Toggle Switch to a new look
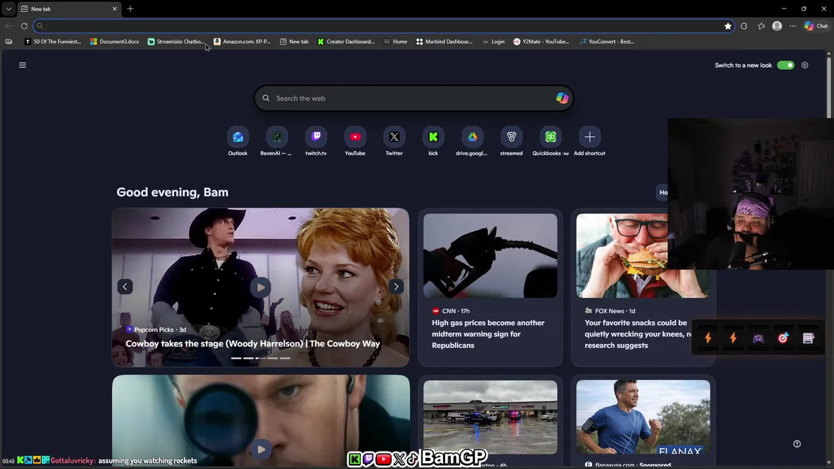834x469 pixels. point(786,65)
